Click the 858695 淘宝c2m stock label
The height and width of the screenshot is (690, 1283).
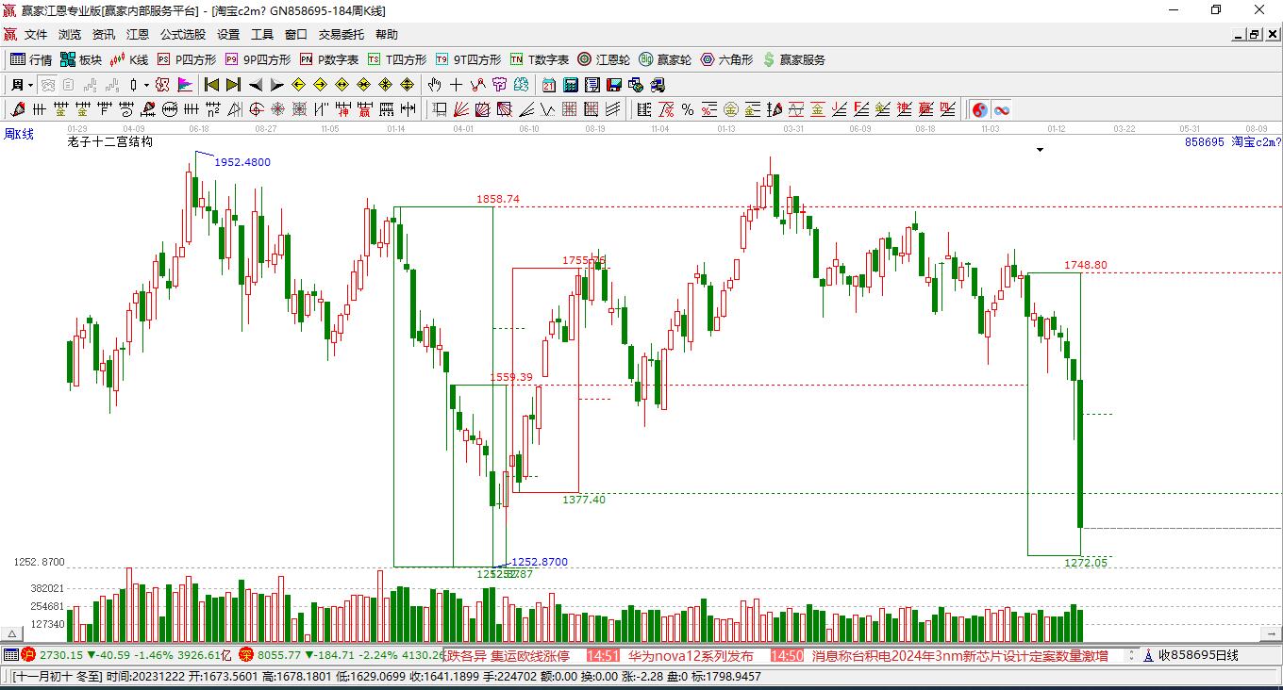(x=1233, y=142)
